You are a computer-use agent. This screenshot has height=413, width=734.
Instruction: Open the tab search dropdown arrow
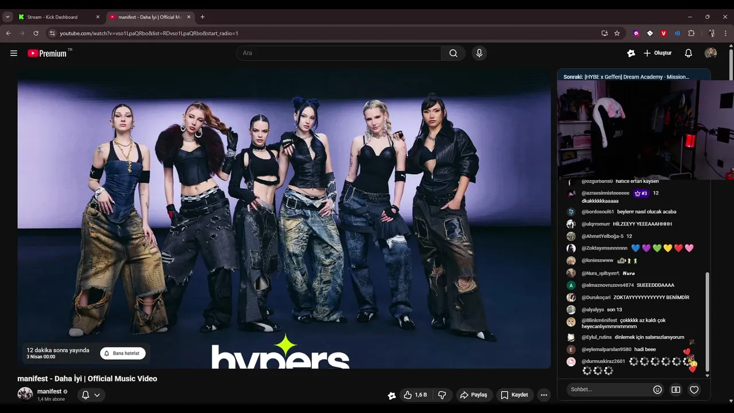[7, 17]
